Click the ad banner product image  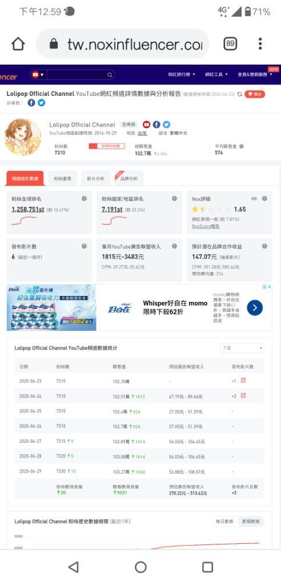(x=51, y=307)
